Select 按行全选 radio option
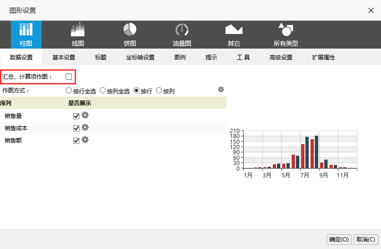 pyautogui.click(x=69, y=91)
